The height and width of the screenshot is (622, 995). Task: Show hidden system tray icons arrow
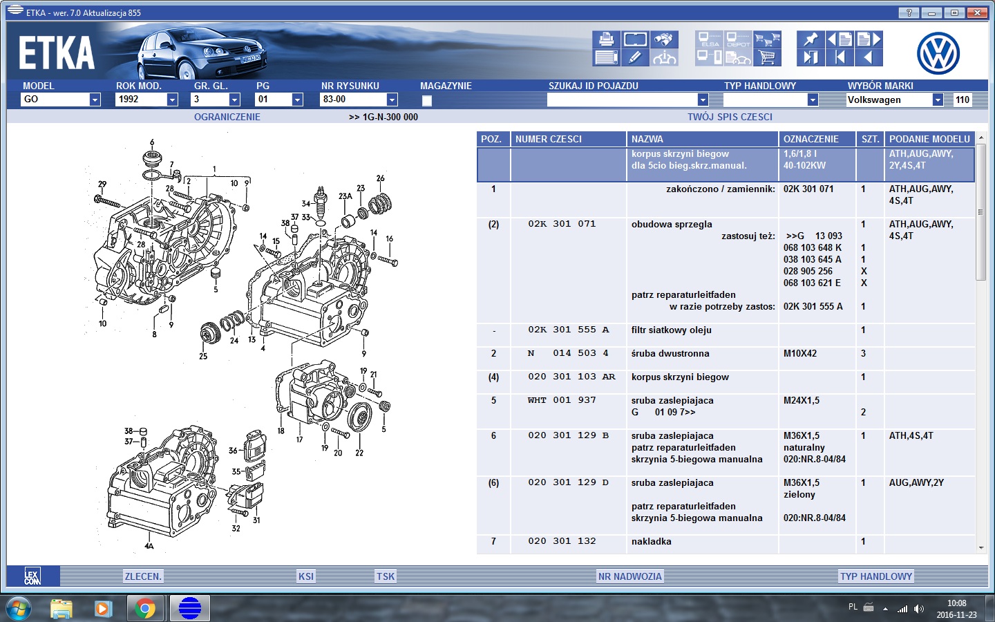click(x=885, y=609)
